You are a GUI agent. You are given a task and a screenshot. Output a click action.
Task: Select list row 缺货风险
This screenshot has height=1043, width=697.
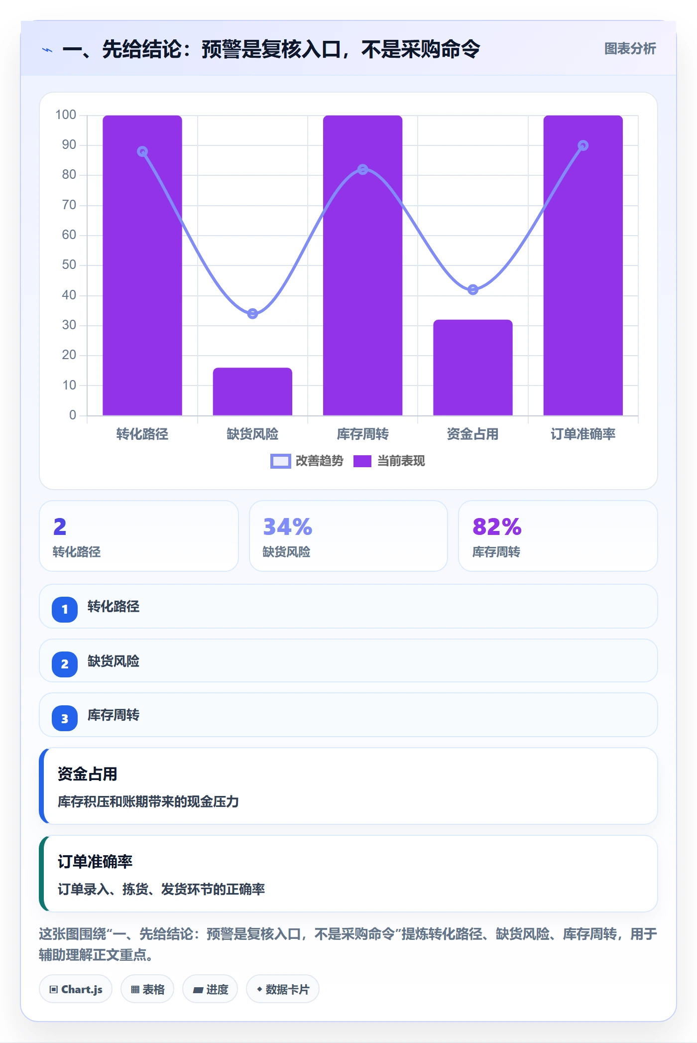pos(348,660)
